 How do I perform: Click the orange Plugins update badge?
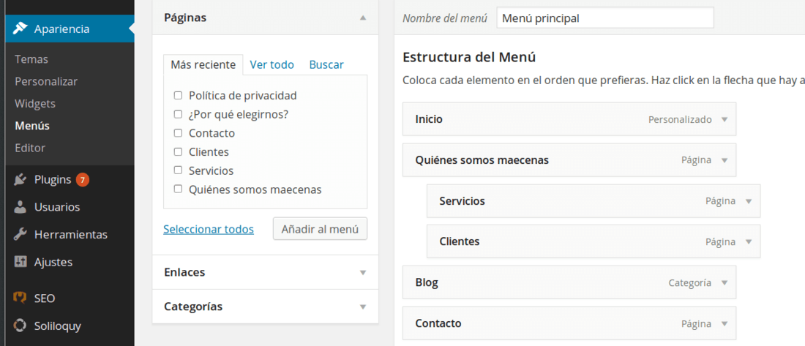83,180
